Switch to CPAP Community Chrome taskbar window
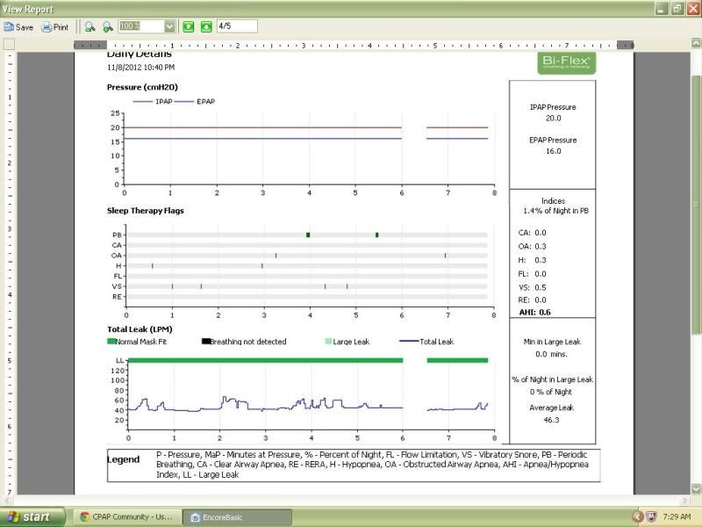This screenshot has width=702, height=527. [x=127, y=516]
